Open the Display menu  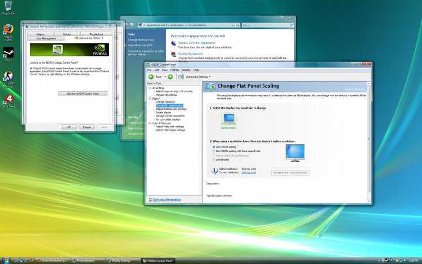click(x=186, y=70)
